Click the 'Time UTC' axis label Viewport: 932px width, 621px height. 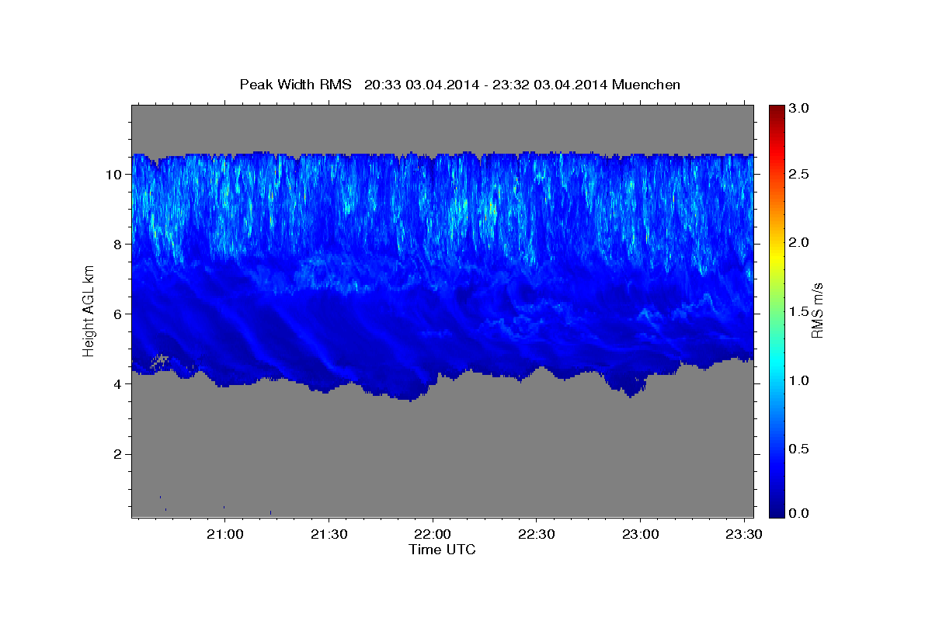442,550
